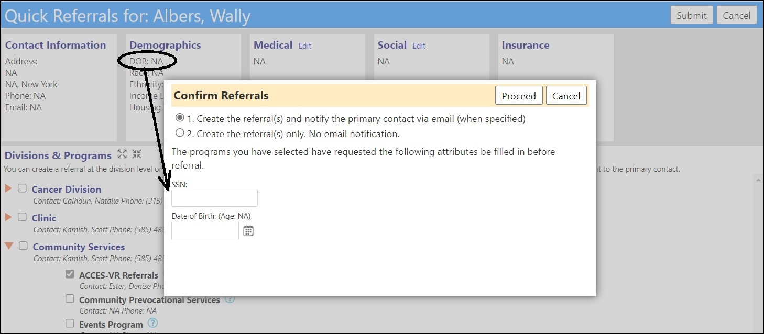Open help icon for Community Prevocational Services
This screenshot has height=334, width=764.
tap(230, 299)
